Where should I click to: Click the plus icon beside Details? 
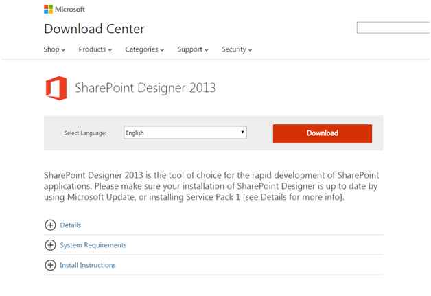pyautogui.click(x=49, y=225)
